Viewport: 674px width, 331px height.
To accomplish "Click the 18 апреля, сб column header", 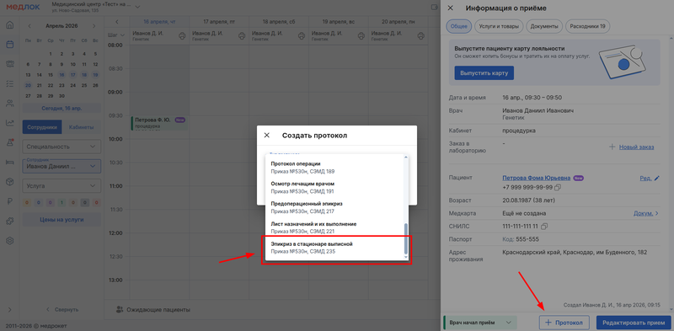I will point(278,22).
